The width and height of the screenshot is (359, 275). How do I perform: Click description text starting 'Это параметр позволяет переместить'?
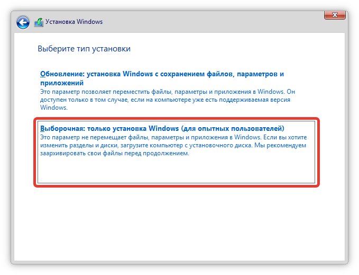click(168, 100)
